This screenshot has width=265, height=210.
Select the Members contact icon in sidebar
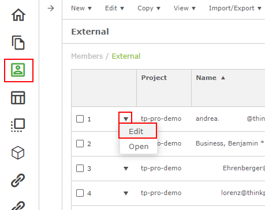coord(18,70)
